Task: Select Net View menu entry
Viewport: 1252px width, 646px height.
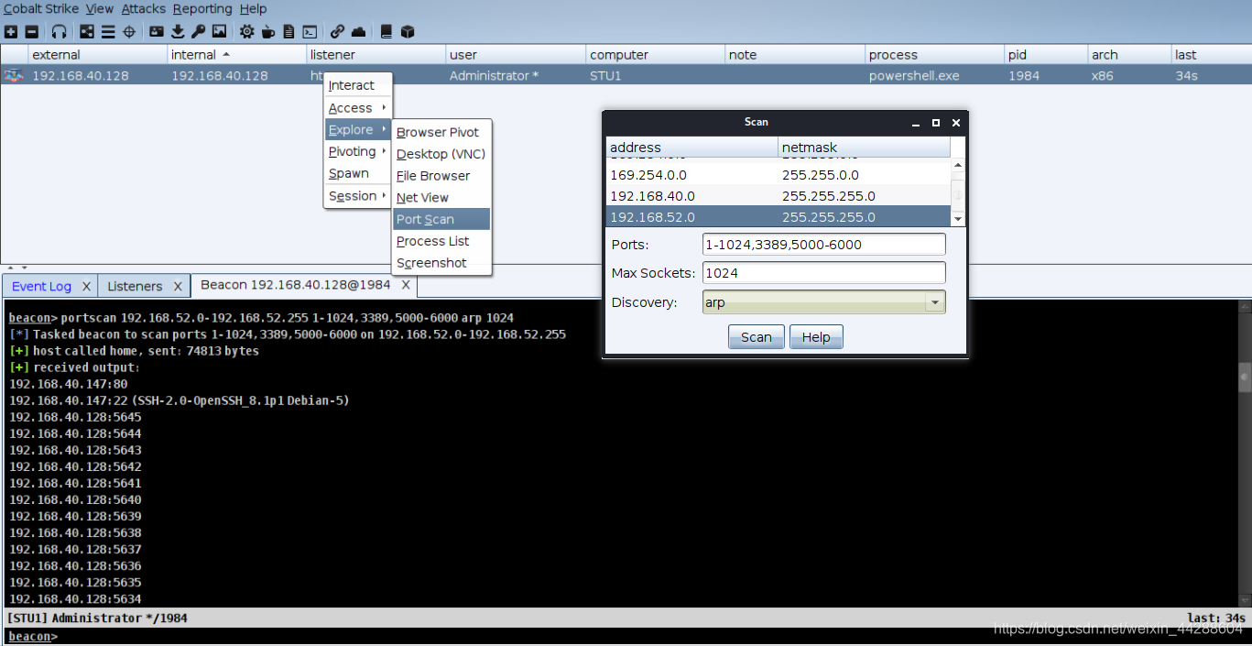Action: point(441,197)
